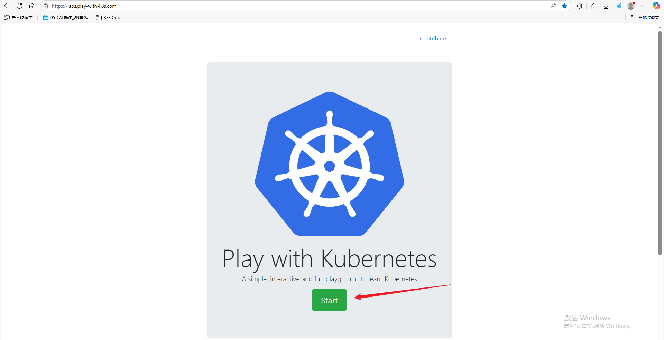664x340 pixels.
Task: Open the Favorites list icon
Action: tap(593, 6)
